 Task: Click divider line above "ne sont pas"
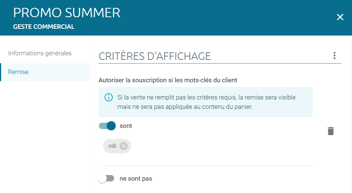coord(206,166)
